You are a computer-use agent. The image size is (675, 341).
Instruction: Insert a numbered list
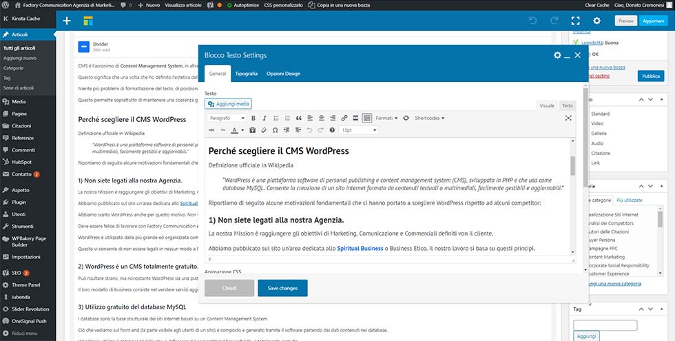[x=287, y=118]
